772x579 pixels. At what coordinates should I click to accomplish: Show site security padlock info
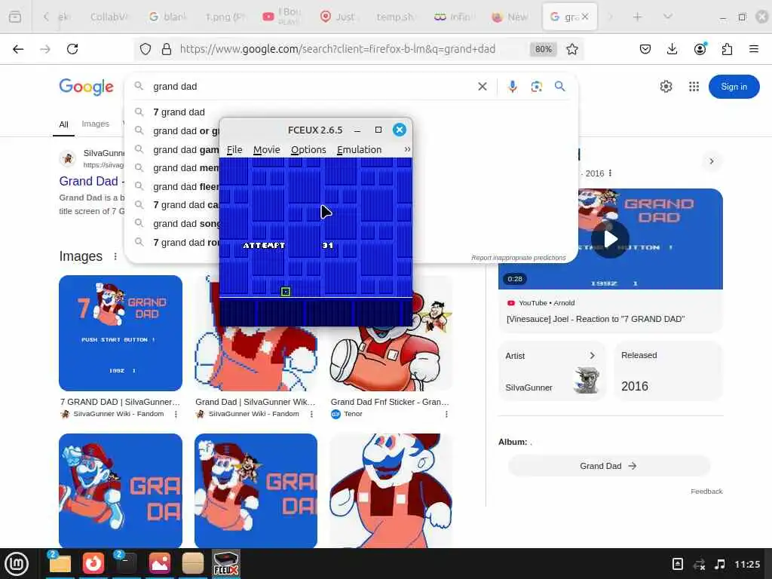coord(167,49)
